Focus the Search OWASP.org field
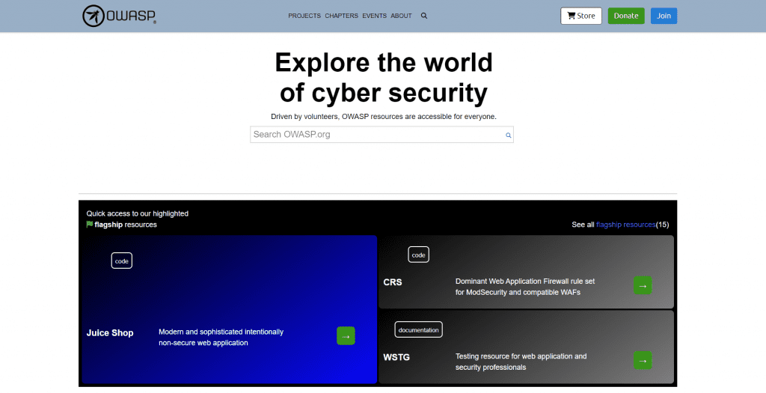Screen dimensions: 766x393 pos(382,135)
